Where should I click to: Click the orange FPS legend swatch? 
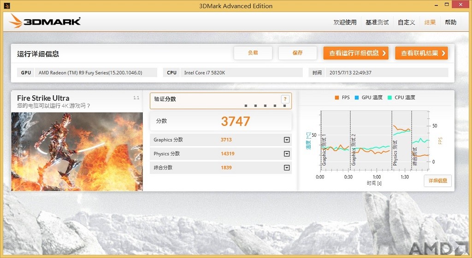(x=337, y=97)
